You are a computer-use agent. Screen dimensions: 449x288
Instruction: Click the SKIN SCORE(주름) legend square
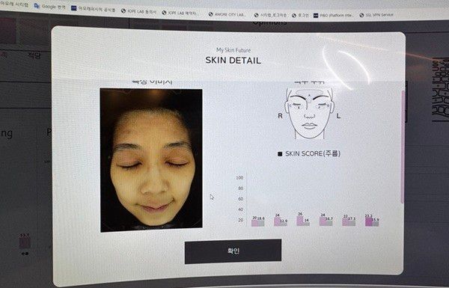[280, 154]
